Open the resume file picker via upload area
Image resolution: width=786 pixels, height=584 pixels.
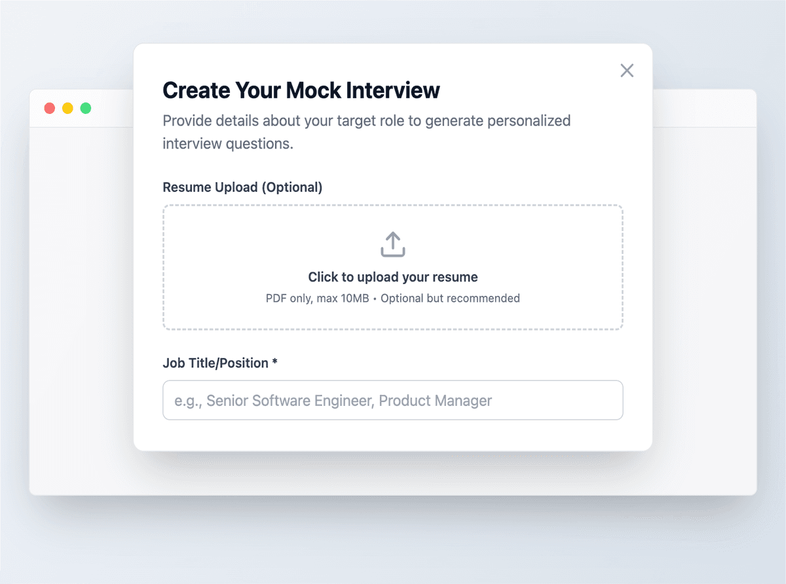(x=392, y=266)
